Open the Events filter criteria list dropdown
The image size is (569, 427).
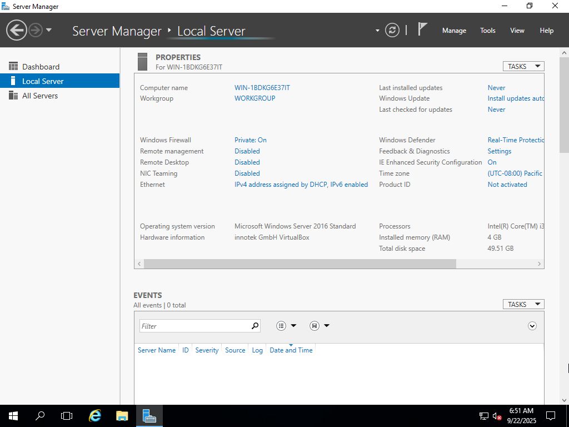pyautogui.click(x=286, y=326)
